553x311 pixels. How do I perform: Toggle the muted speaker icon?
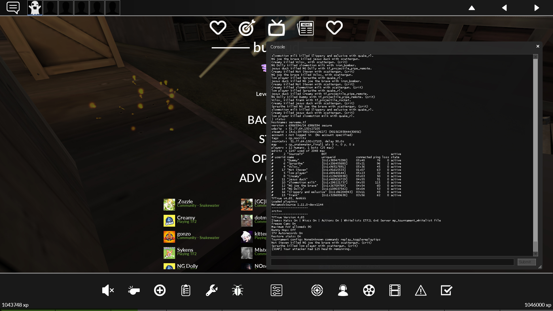tap(108, 290)
